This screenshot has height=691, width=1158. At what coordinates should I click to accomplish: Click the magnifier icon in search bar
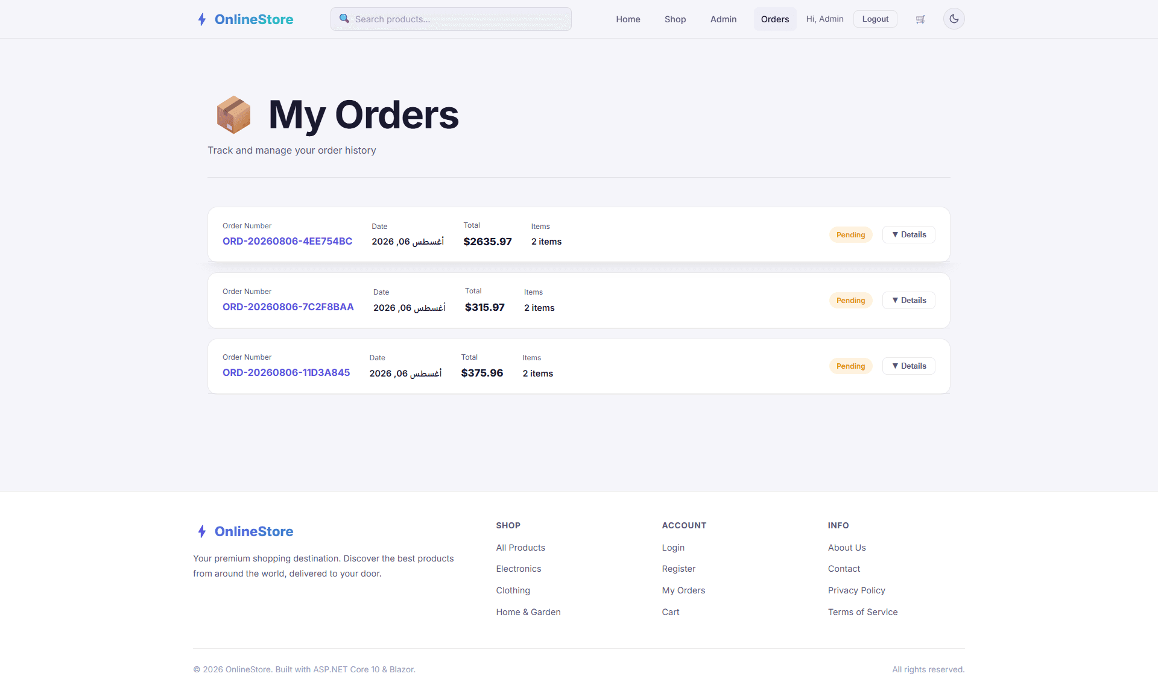[344, 19]
